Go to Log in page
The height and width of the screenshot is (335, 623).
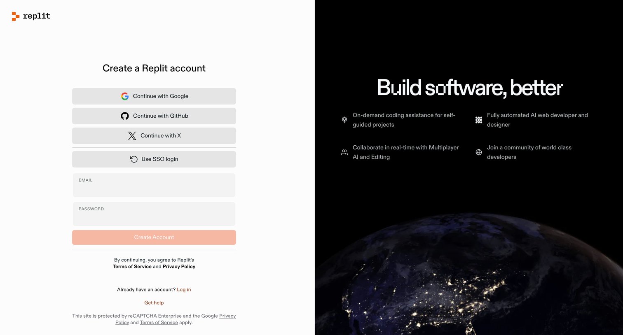click(184, 290)
